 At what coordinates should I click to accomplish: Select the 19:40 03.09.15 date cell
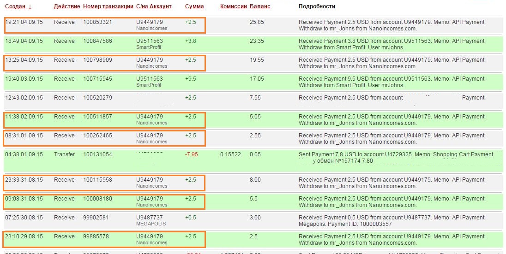click(x=24, y=79)
